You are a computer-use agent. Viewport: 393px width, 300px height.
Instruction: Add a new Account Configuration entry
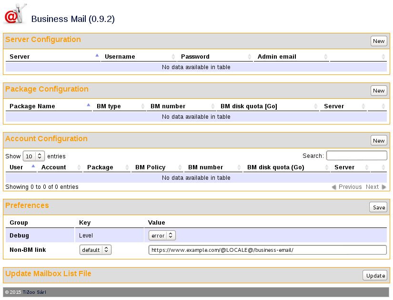pyautogui.click(x=378, y=140)
